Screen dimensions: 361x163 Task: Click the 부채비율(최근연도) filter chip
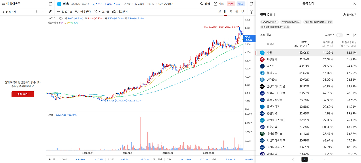(291, 22)
